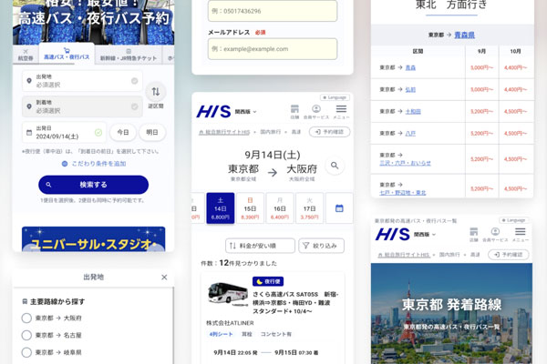The height and width of the screenshot is (364, 547).
Task: Click the phone number input field
Action: 273,11
